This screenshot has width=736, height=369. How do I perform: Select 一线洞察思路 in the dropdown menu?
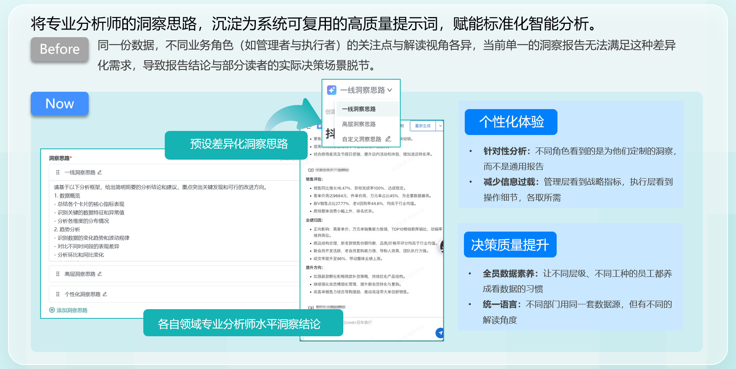coord(359,109)
